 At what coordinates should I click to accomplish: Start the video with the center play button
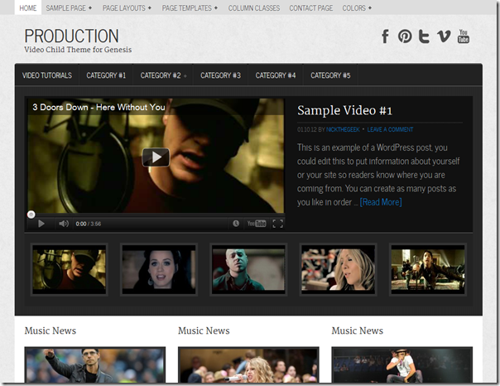click(x=156, y=157)
